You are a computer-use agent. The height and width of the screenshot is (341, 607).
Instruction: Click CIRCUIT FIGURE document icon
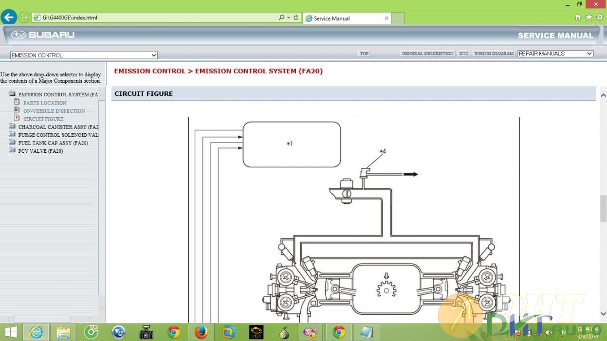pyautogui.click(x=17, y=118)
